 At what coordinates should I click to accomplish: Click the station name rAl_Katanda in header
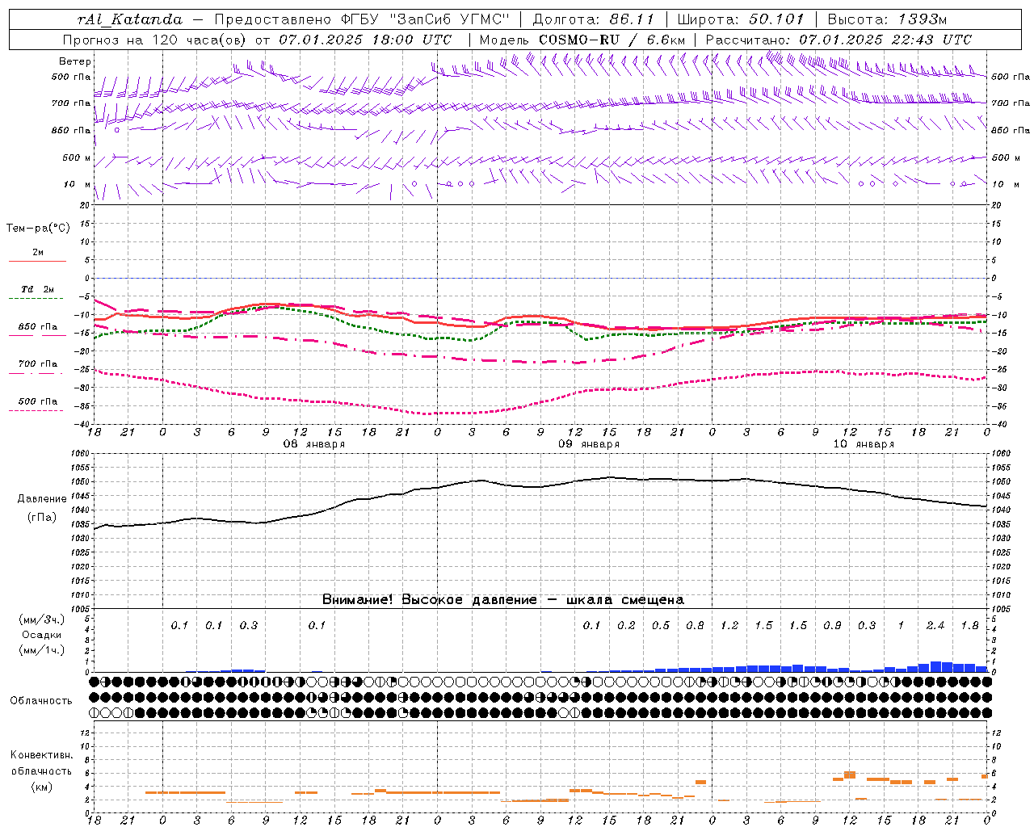point(130,19)
